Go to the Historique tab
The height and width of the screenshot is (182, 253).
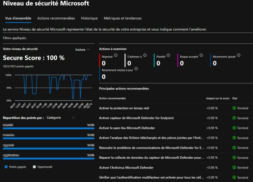[x=89, y=18]
